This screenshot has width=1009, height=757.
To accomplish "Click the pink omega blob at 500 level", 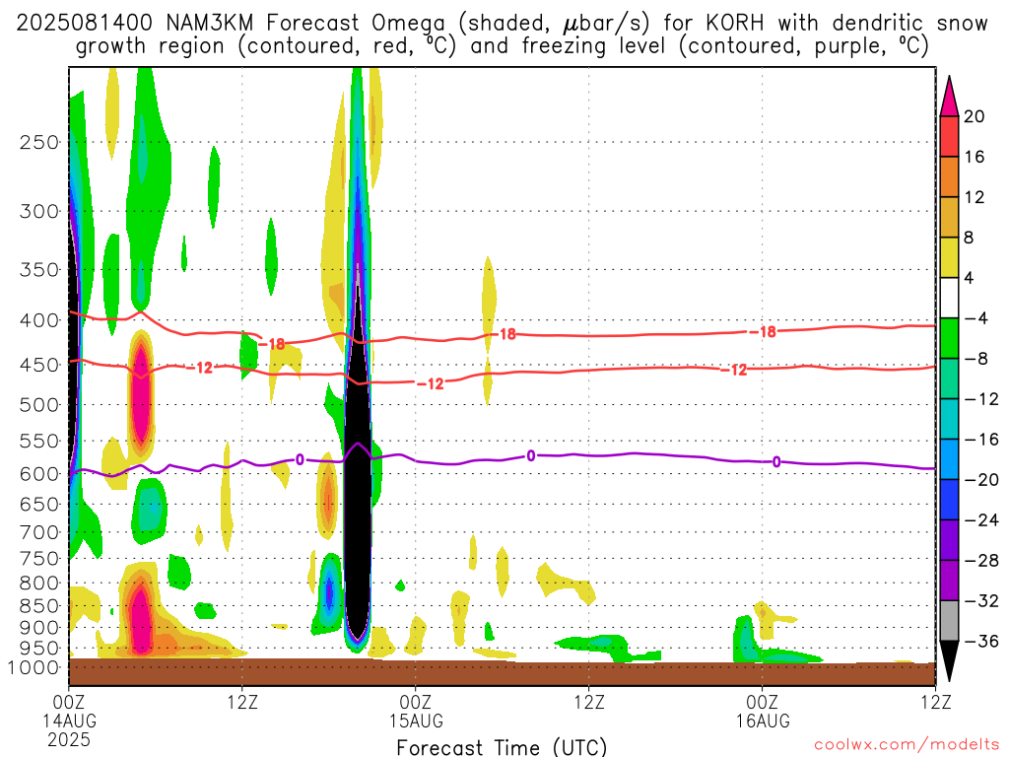I will [x=141, y=392].
